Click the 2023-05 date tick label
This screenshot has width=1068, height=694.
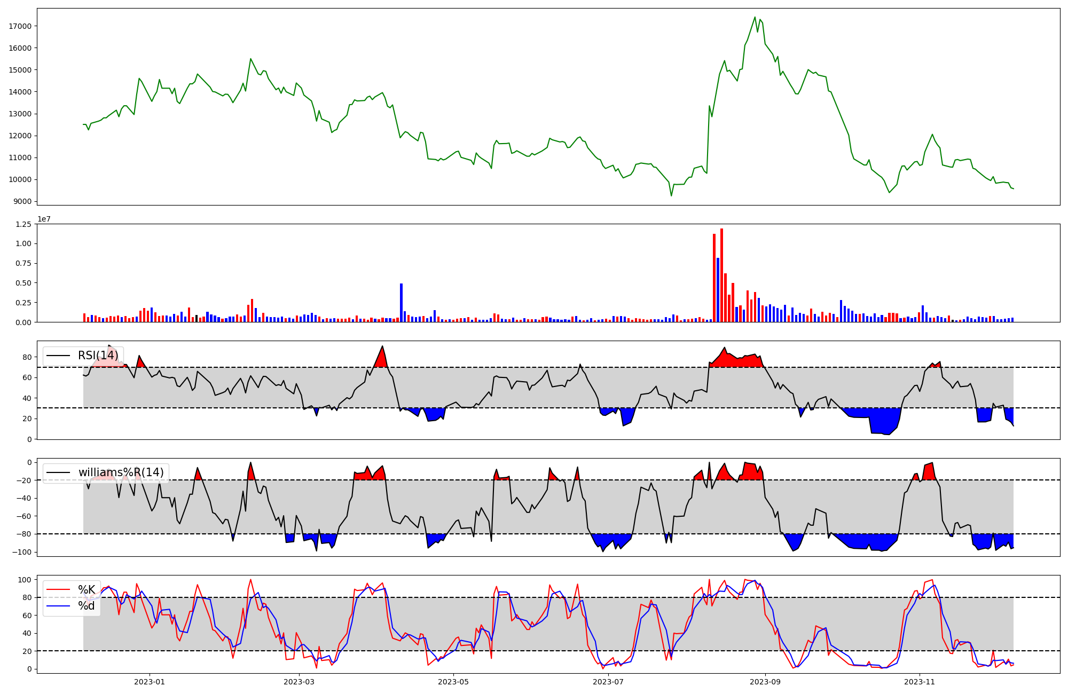(453, 682)
